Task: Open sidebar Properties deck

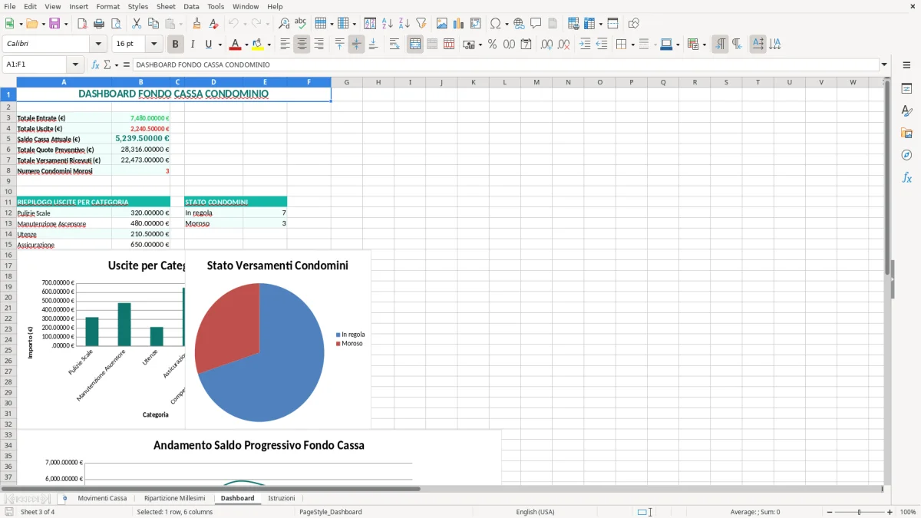Action: (x=906, y=89)
